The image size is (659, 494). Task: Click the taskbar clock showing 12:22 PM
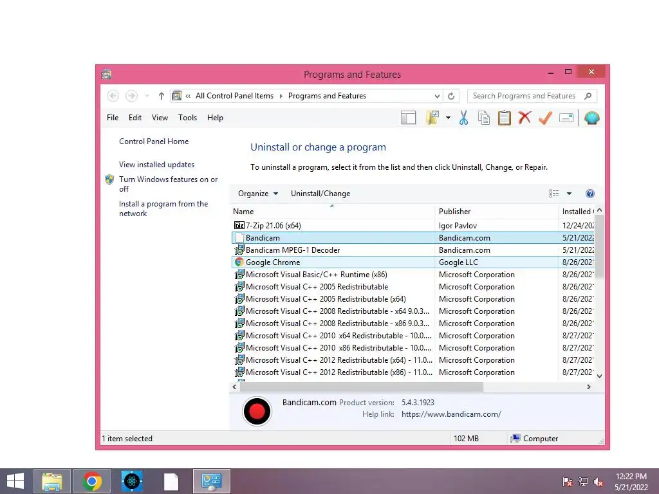point(631,482)
